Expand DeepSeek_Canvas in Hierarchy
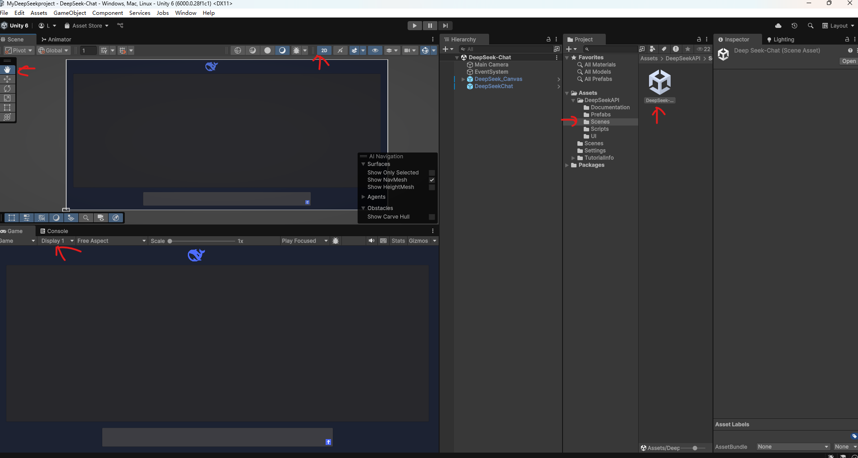The image size is (858, 458). pos(463,79)
